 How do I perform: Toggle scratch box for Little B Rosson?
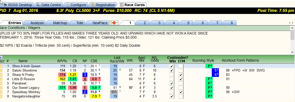click(1, 79)
